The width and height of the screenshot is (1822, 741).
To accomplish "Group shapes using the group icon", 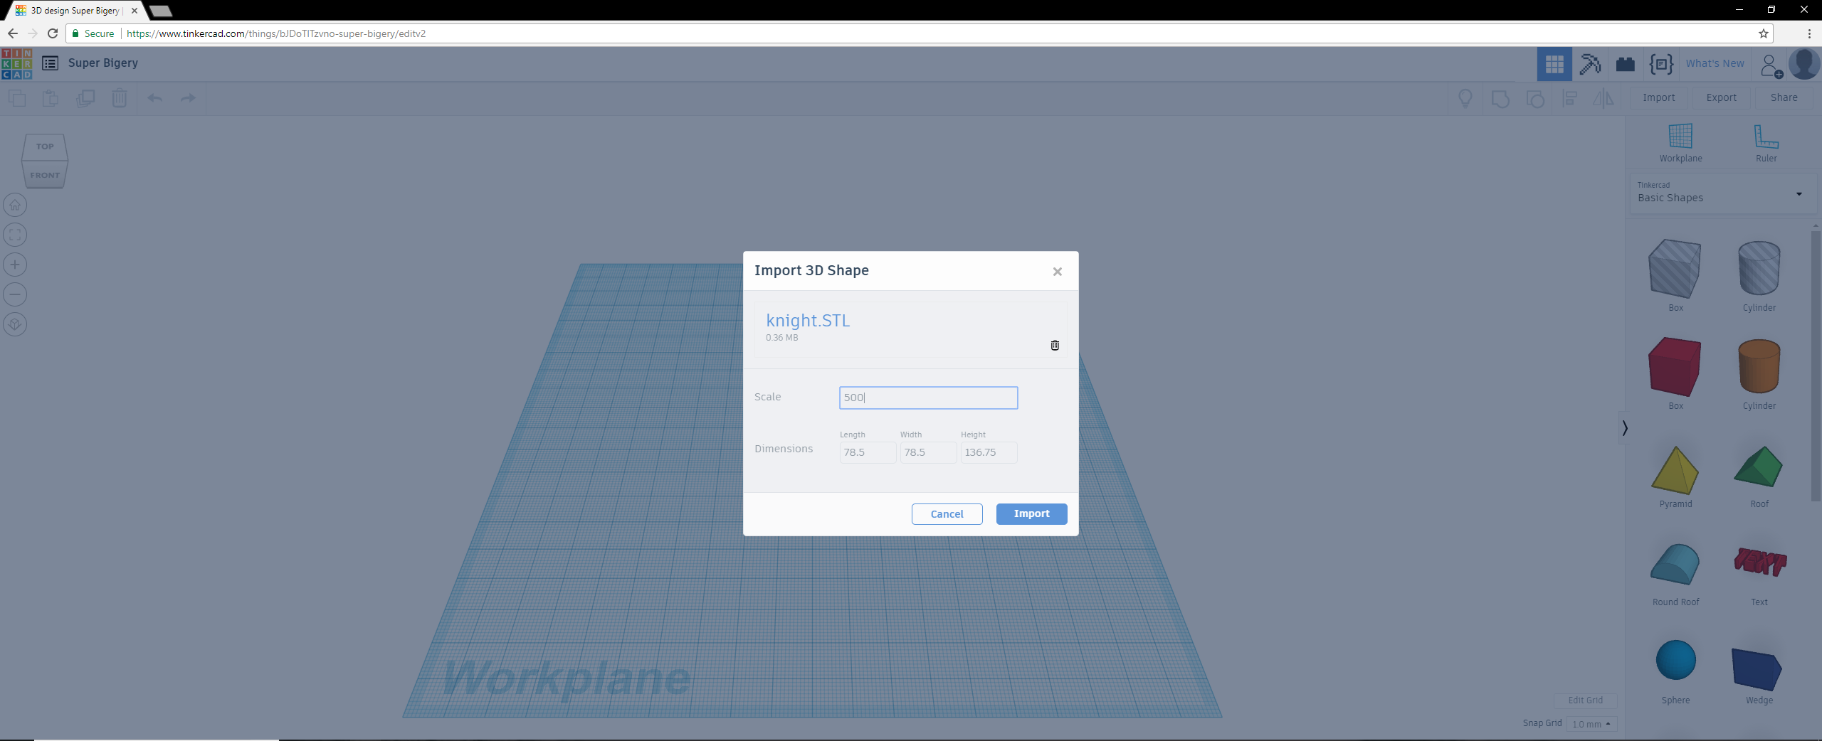I will pyautogui.click(x=1501, y=98).
